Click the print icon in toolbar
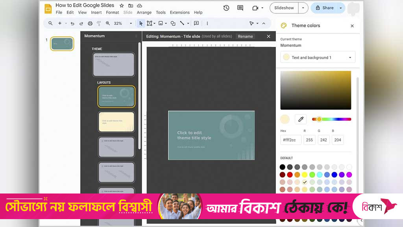Image resolution: width=403 pixels, height=227 pixels. pyautogui.click(x=90, y=24)
